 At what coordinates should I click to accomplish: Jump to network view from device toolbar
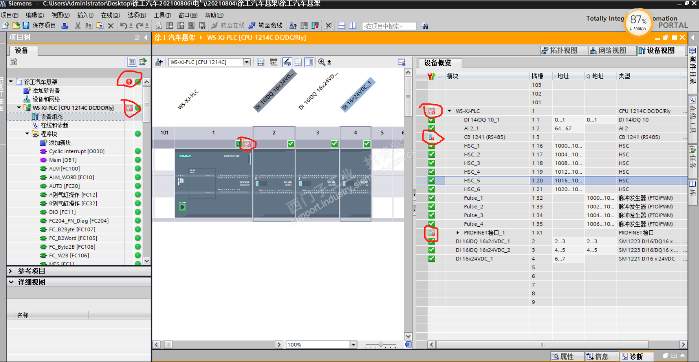pos(159,62)
